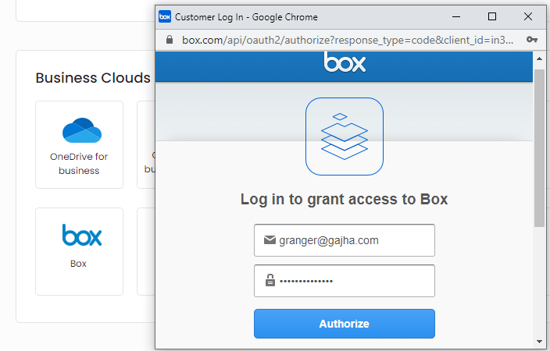
Task: Click the scroll up arrow of popup
Action: tap(540, 58)
